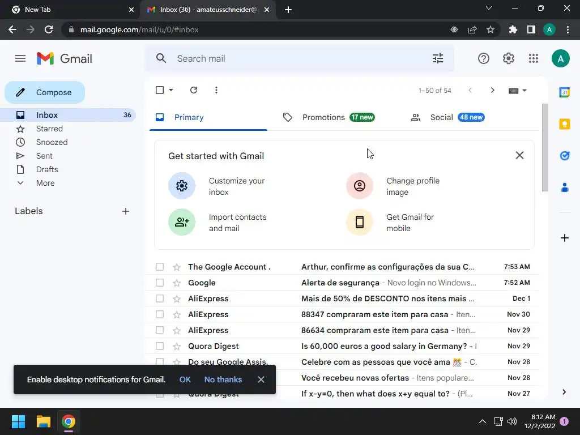Click the inbox vertical scrollbar
The height and width of the screenshot is (435, 580).
[545, 148]
